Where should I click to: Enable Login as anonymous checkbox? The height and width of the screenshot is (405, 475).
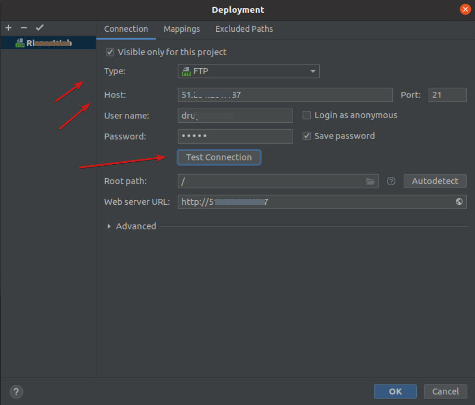[307, 115]
